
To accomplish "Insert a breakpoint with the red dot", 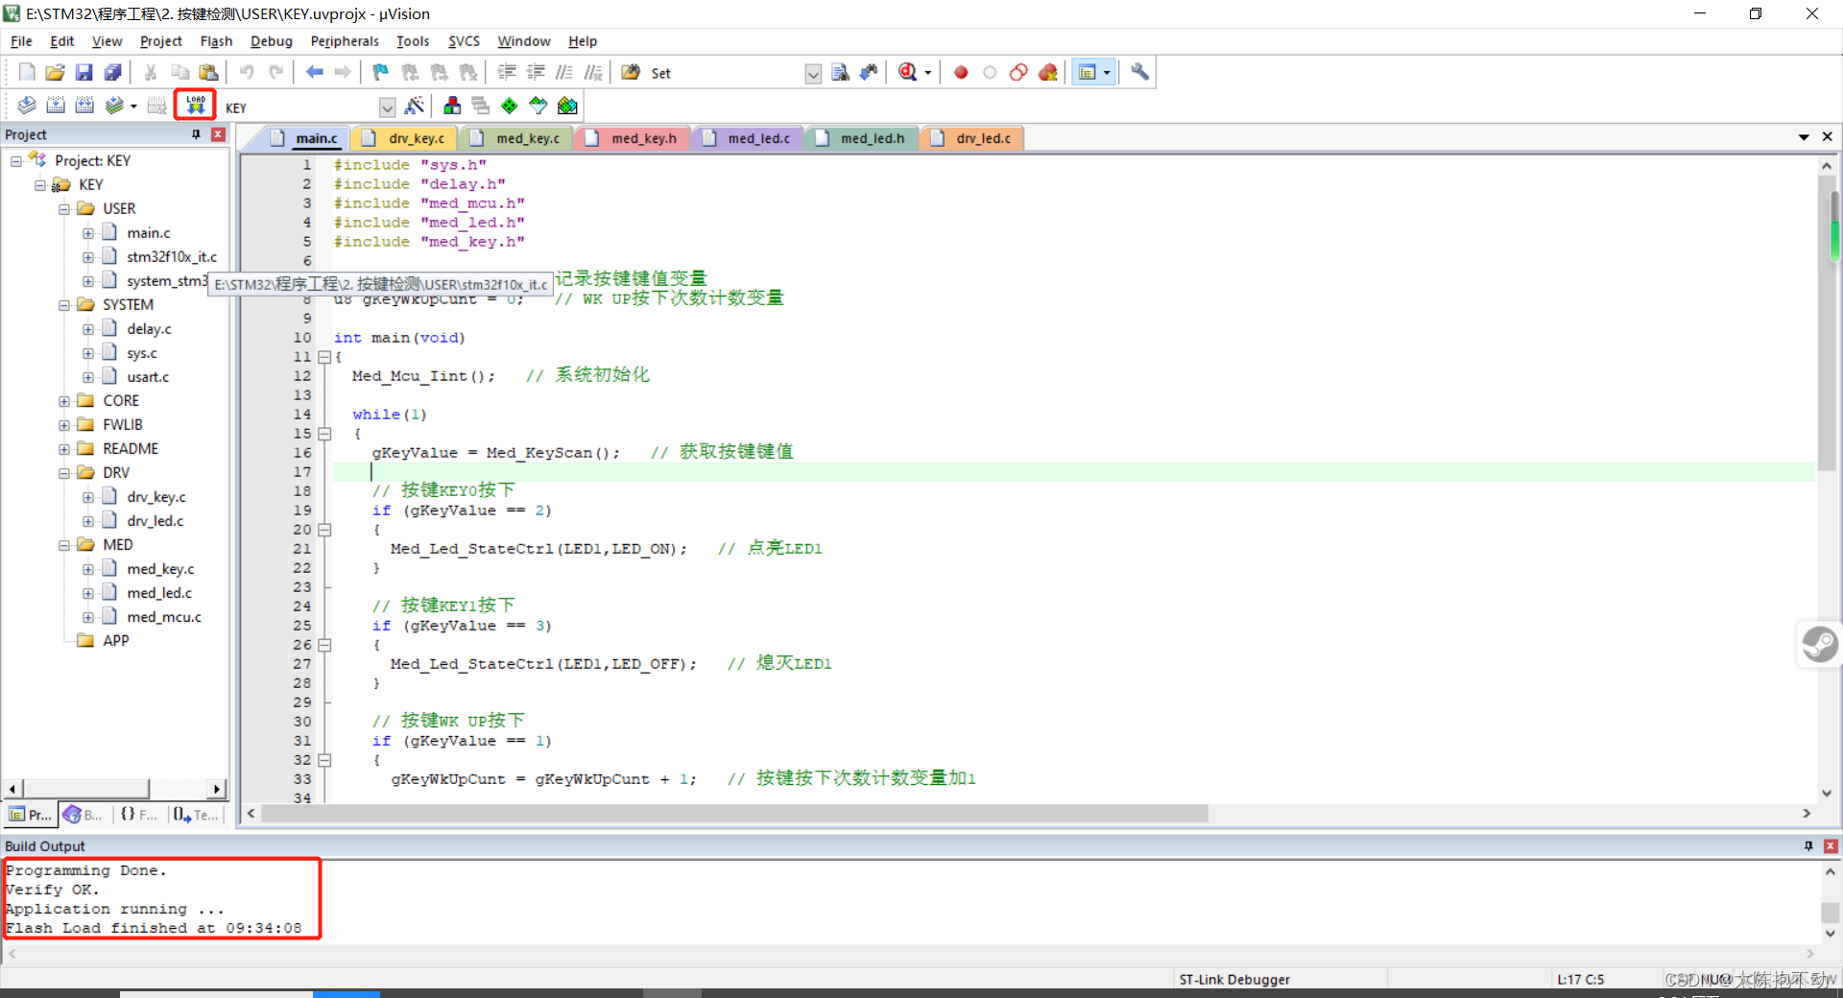I will pyautogui.click(x=961, y=72).
